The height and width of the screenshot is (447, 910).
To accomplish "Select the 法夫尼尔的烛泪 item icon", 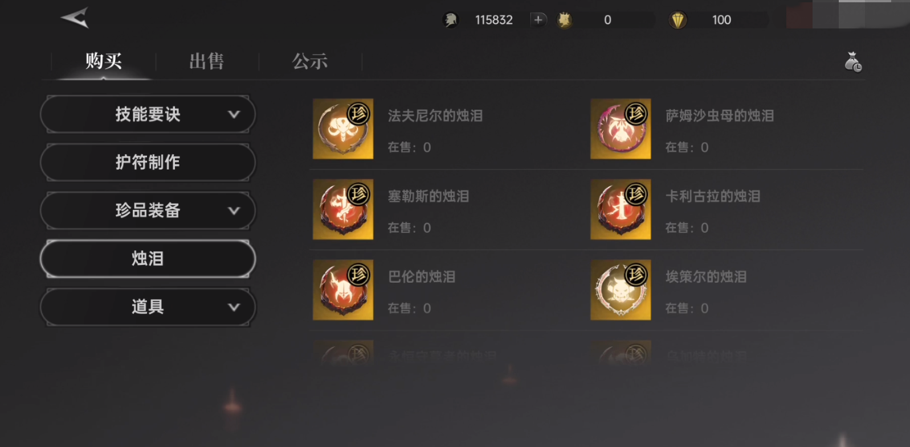I will 343,129.
